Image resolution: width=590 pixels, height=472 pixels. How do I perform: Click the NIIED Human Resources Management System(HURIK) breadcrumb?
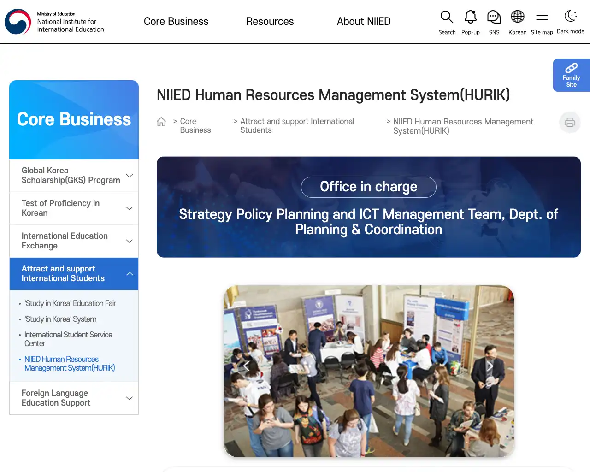click(x=463, y=126)
